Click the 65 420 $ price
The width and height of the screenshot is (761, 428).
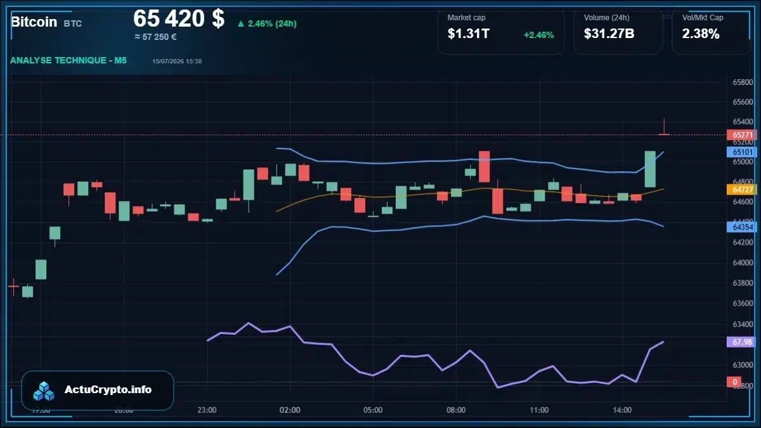click(179, 18)
